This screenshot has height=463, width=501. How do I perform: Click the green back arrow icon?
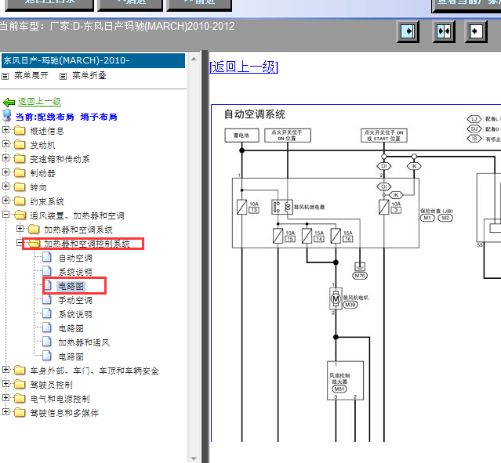pos(9,102)
